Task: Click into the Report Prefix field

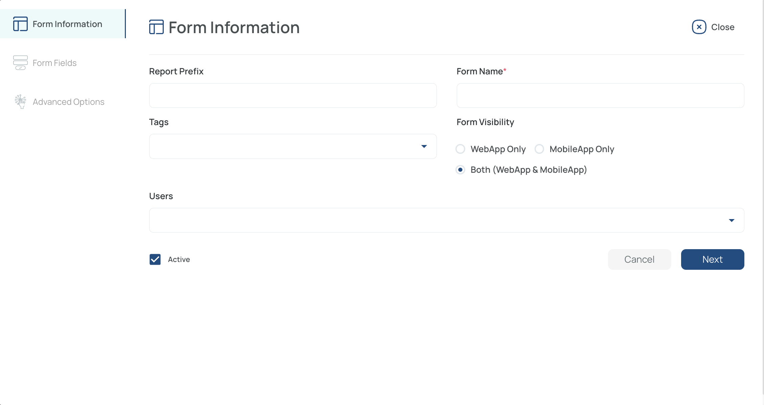Action: tap(293, 95)
